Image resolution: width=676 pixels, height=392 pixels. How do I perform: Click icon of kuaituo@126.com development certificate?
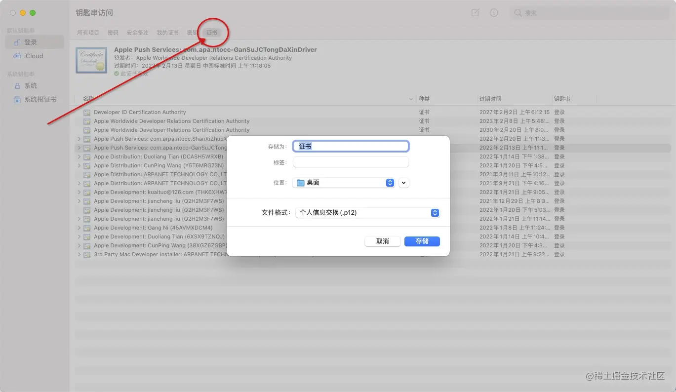pyautogui.click(x=87, y=192)
